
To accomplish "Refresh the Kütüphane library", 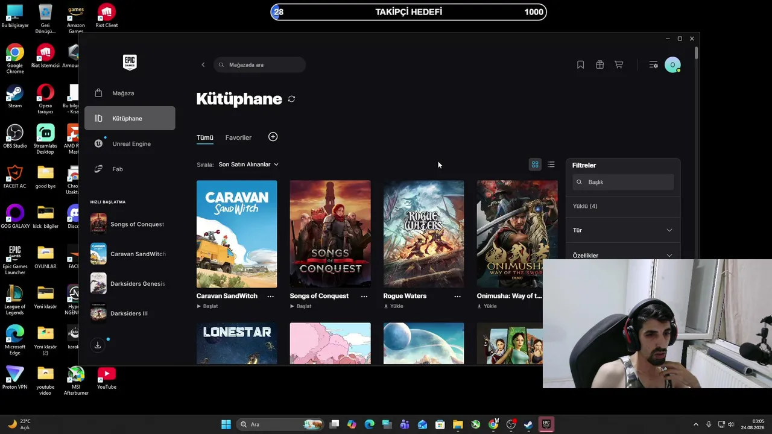I will [x=291, y=99].
